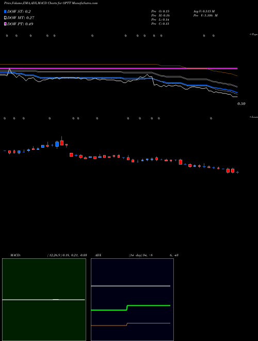The height and width of the screenshot is (341, 258).
Task: Click the 'Pre V: 3.106 M' volume text
Action: (205, 16)
